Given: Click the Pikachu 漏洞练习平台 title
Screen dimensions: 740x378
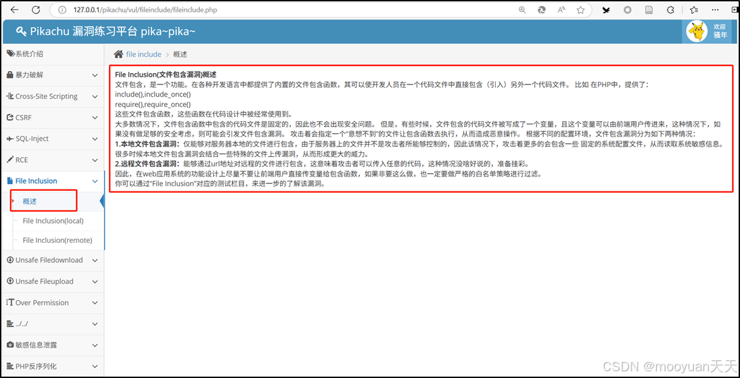Looking at the screenshot, I should (x=113, y=31).
